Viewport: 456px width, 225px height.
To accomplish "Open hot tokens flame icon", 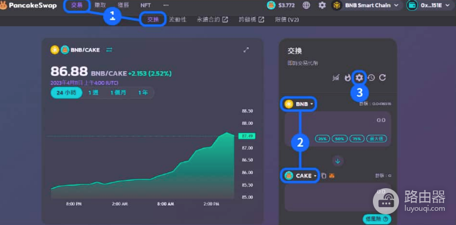I will coord(347,78).
